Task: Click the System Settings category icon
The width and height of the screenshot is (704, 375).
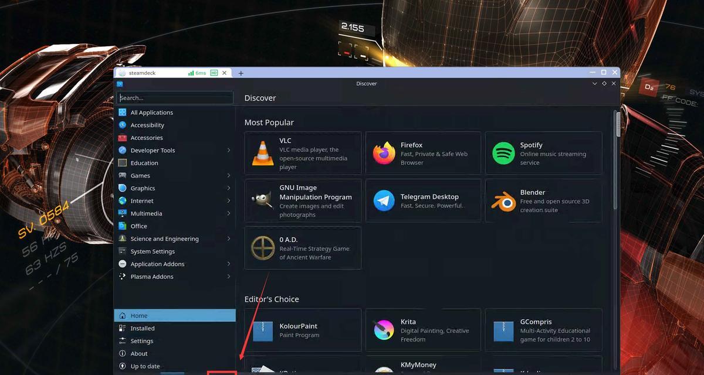Action: (x=122, y=251)
